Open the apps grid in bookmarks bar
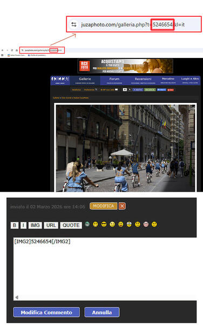 [x=2, y=55]
